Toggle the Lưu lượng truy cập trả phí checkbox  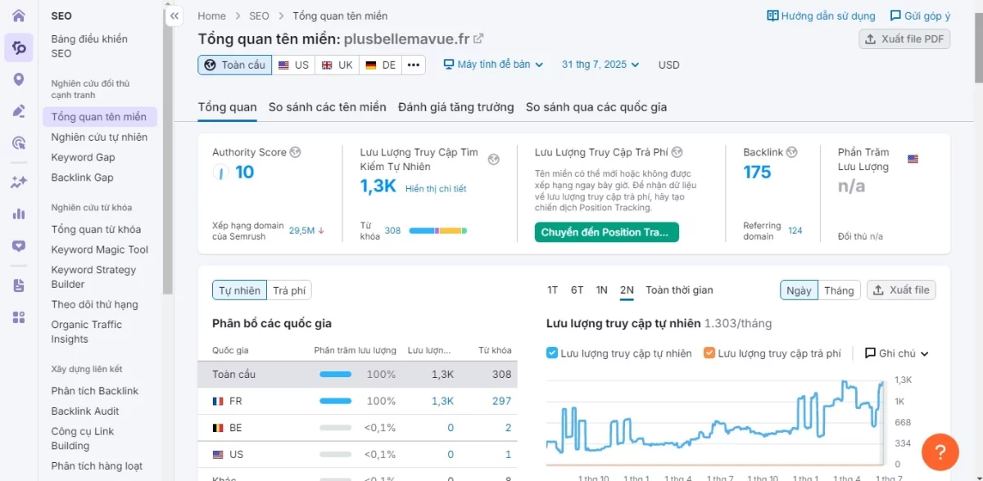[x=709, y=353]
